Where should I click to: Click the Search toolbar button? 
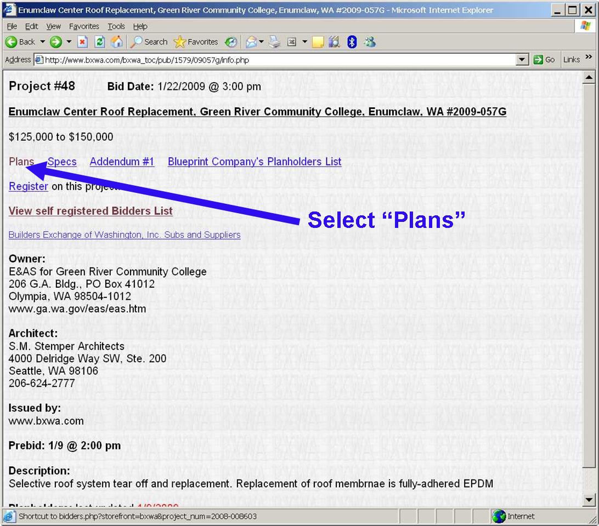149,42
